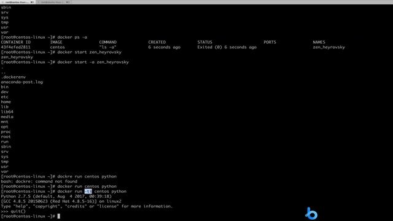This screenshot has width=393, height=221.
Task: Click the IMAGE column header
Action: pos(56,42)
